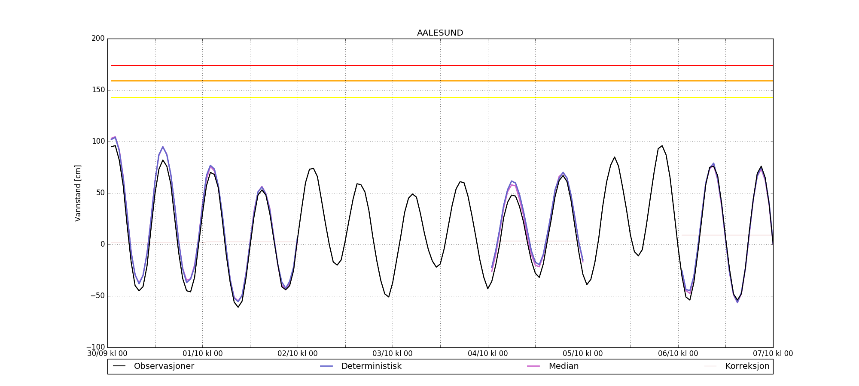Click the purple Median legend line sample

(533, 366)
